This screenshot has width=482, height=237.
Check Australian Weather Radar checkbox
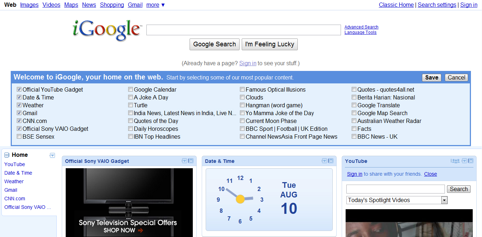(x=354, y=121)
